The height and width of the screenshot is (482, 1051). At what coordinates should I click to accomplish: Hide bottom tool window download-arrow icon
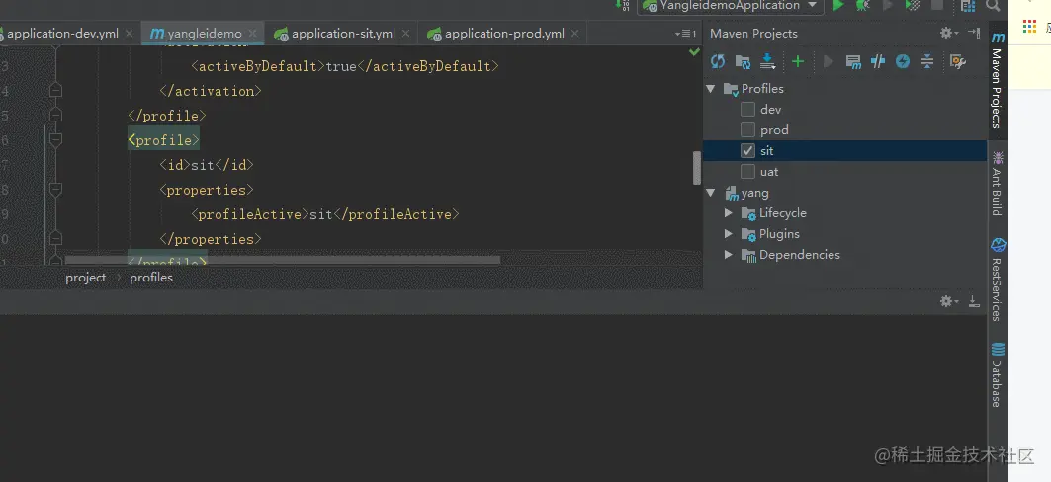coord(974,301)
